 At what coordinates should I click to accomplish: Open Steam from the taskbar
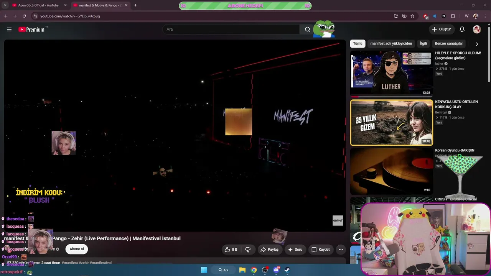287,270
